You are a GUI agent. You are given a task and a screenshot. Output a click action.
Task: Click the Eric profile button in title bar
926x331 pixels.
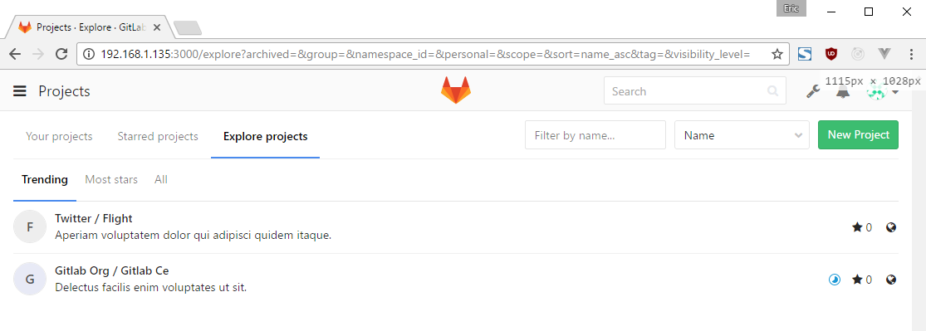click(x=791, y=8)
